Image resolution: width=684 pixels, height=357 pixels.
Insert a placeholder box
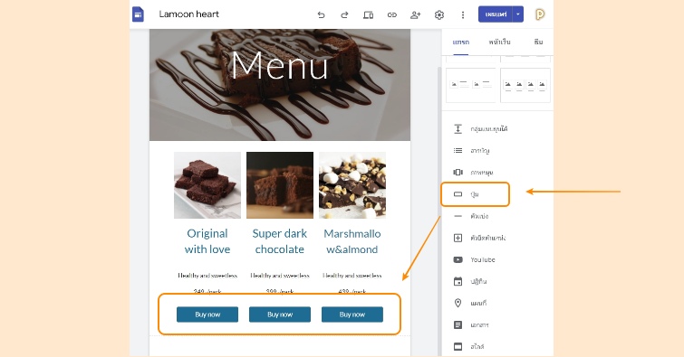479,238
